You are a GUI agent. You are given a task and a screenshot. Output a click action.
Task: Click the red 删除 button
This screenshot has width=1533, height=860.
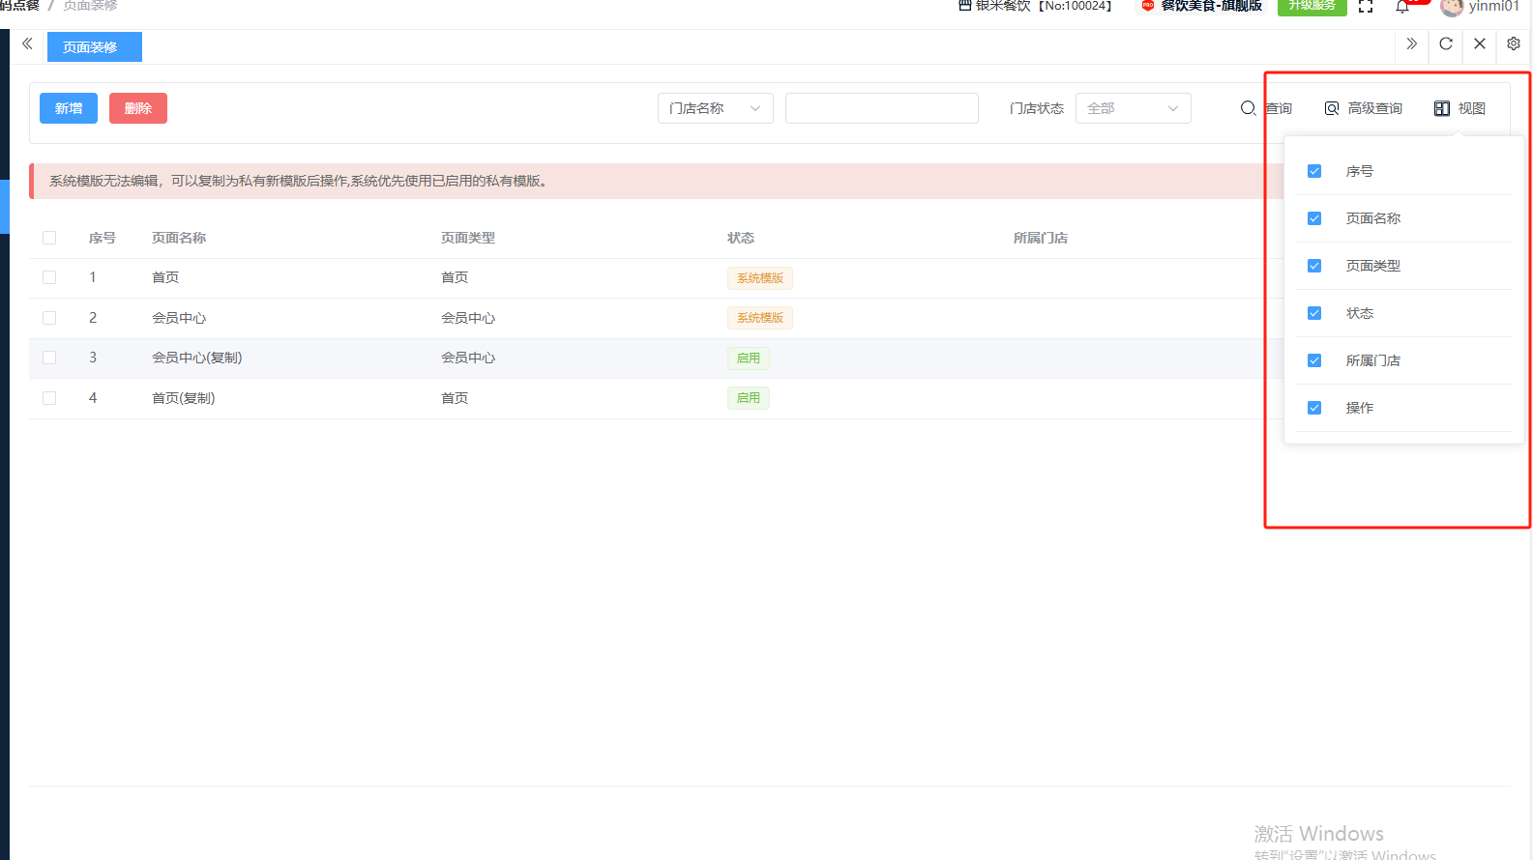coord(138,108)
